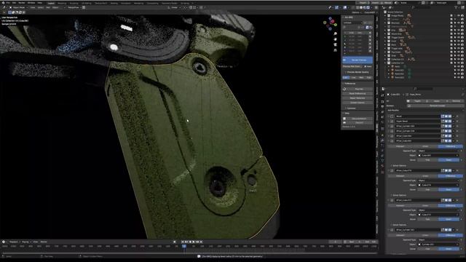Click the Object field showing Cube.083

click(x=438, y=155)
